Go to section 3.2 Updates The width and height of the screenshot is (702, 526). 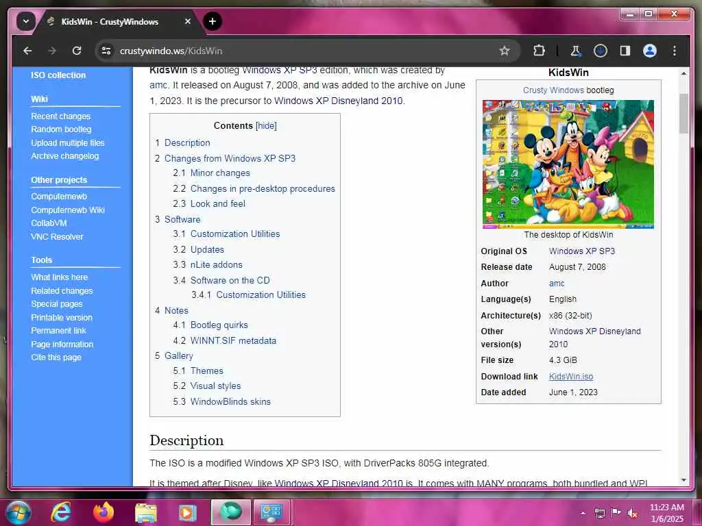pos(207,249)
